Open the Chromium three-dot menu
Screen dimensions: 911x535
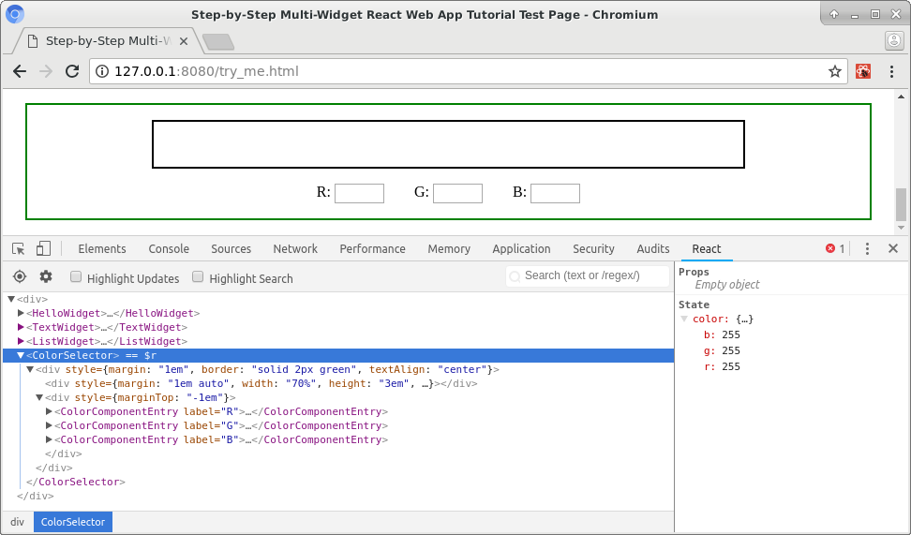coord(892,71)
